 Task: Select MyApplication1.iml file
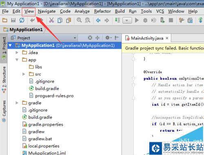point(44,153)
